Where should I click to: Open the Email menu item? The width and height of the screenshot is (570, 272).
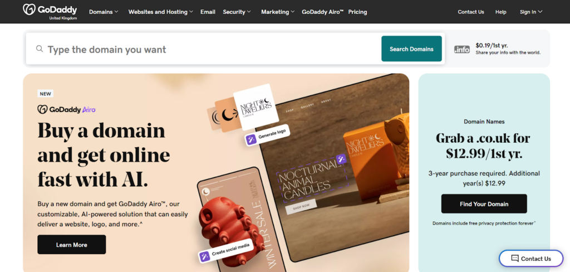208,12
